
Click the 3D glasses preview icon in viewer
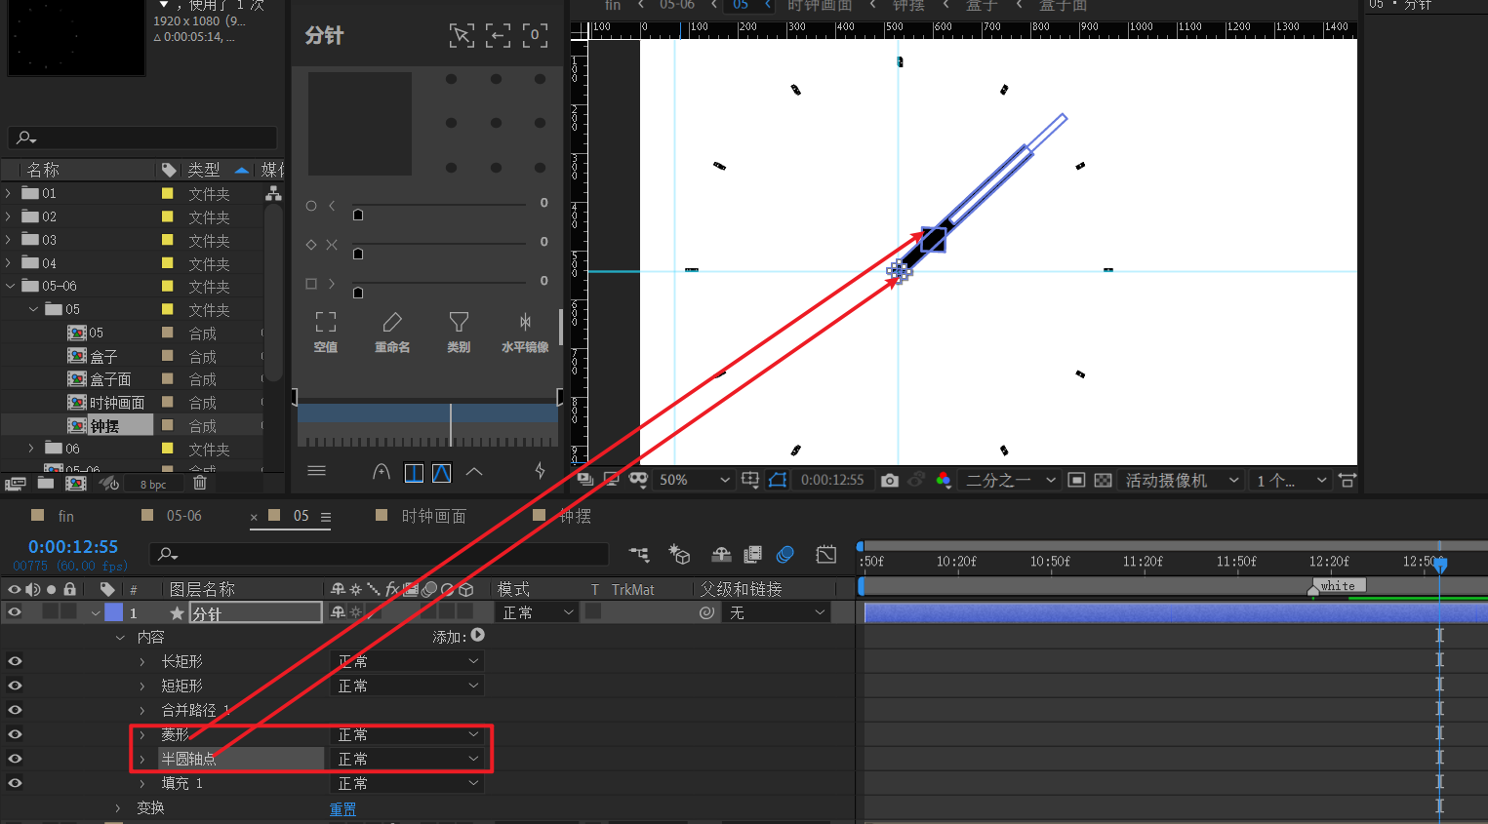point(638,479)
